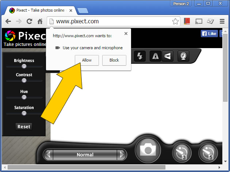Viewport: 230px width, 172px height.
Task: Click Block in the camera permission prompt
Action: (x=114, y=60)
